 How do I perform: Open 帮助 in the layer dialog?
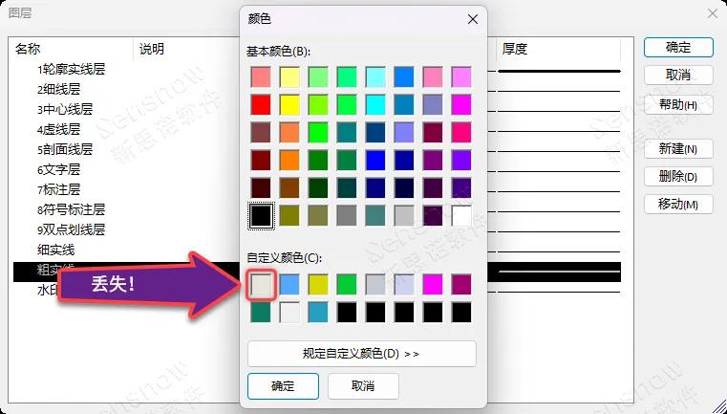[x=678, y=104]
